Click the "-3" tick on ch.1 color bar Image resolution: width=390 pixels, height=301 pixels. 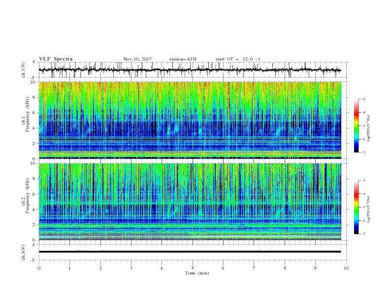363,99
